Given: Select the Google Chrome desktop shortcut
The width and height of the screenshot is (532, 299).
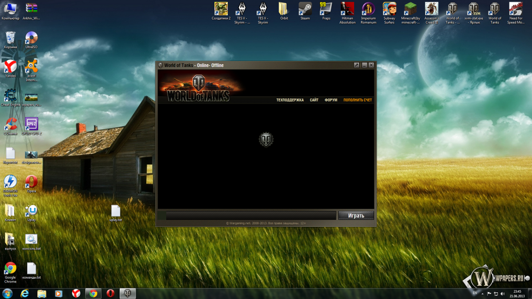Looking at the screenshot, I should (x=10, y=272).
